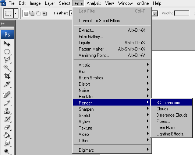
Task: Expand the toolbox using double-arrow
Action: pos(3,24)
